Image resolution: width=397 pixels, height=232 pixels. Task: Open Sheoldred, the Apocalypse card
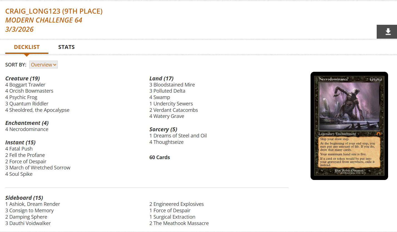[x=39, y=110]
